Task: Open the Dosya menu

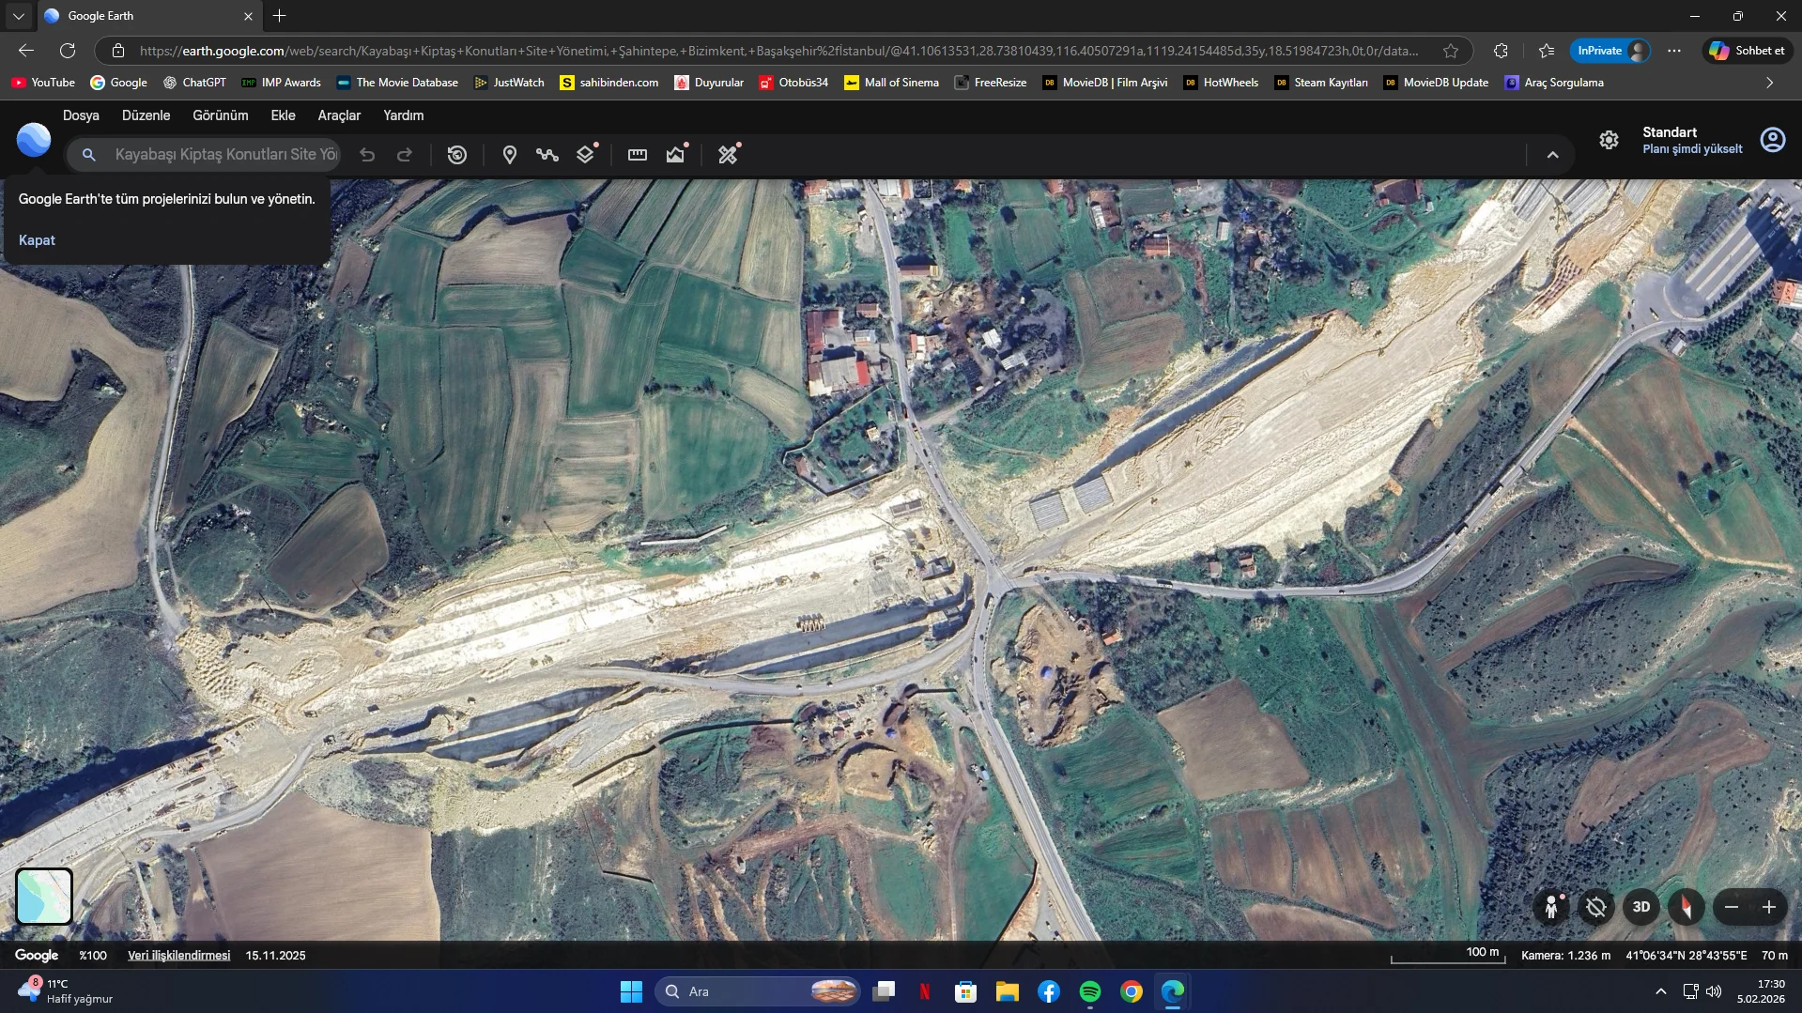Action: point(81,115)
